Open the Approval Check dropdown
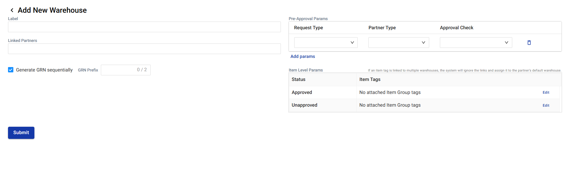The width and height of the screenshot is (568, 174). click(x=475, y=43)
